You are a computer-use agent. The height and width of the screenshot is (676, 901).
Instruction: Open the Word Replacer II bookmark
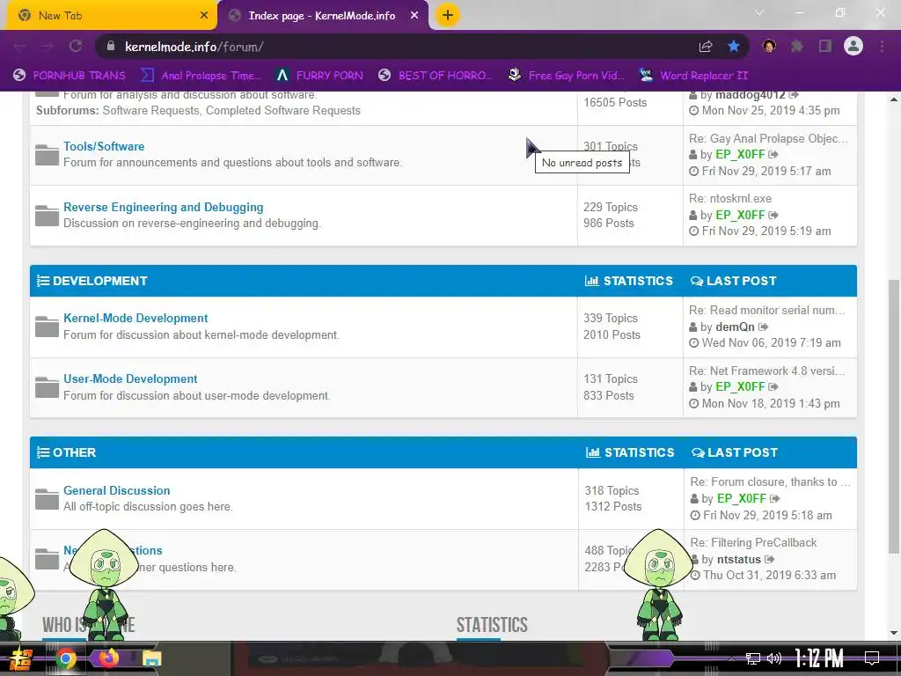pos(693,76)
